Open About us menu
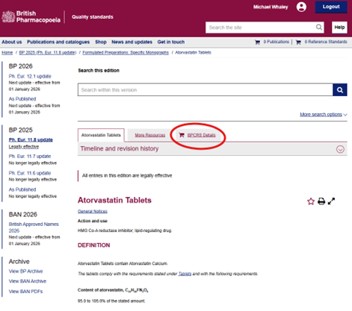 [x=12, y=42]
